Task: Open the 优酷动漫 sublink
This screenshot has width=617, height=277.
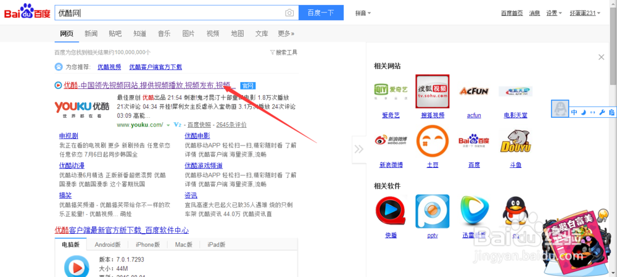Action: pos(72,165)
